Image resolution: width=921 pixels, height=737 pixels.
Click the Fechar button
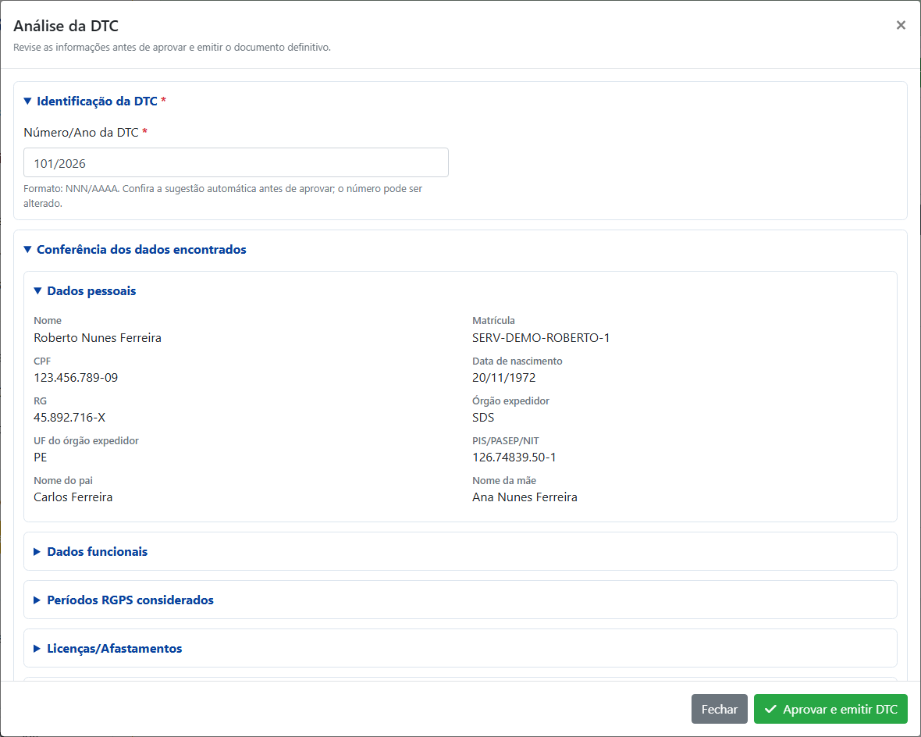click(x=719, y=709)
